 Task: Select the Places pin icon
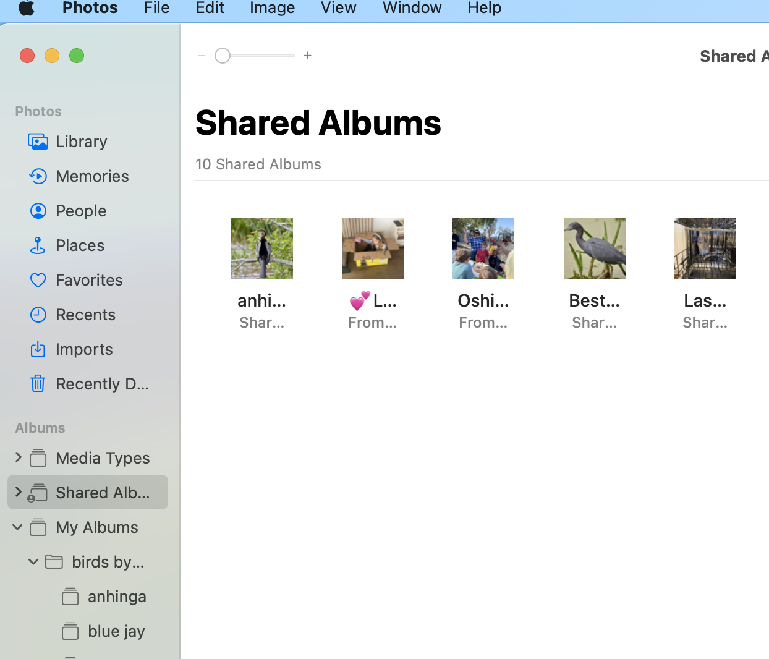[x=38, y=245]
